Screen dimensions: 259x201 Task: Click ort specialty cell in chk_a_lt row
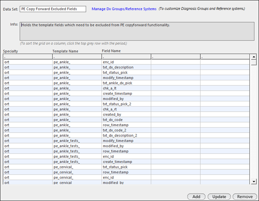[28, 88]
